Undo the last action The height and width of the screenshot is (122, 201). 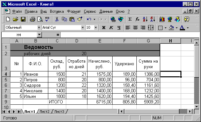[x=89, y=19]
